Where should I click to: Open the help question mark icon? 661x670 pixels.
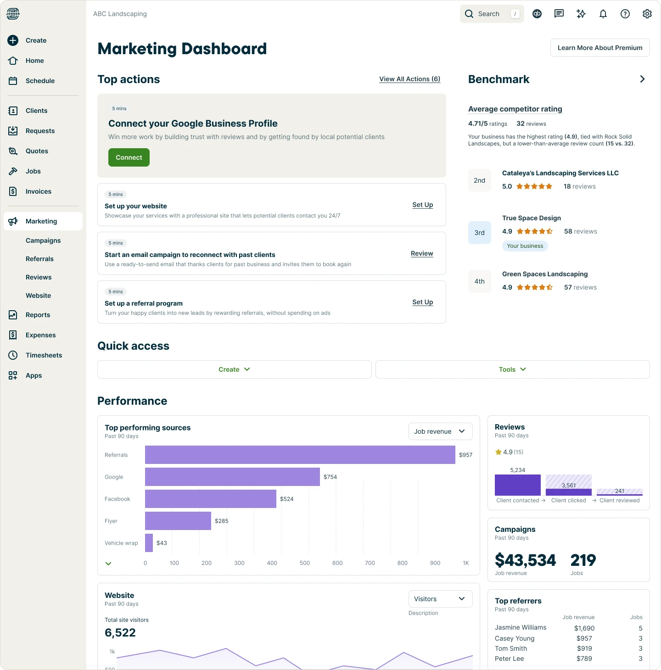tap(625, 14)
